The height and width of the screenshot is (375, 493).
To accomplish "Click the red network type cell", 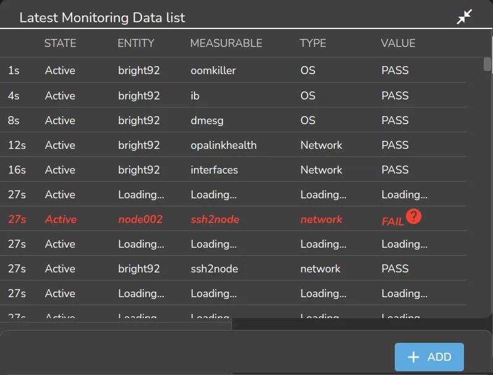I will click(321, 219).
